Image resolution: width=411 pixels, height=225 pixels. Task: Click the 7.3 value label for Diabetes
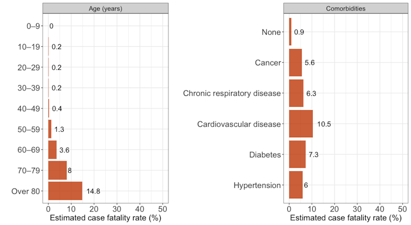(x=314, y=155)
